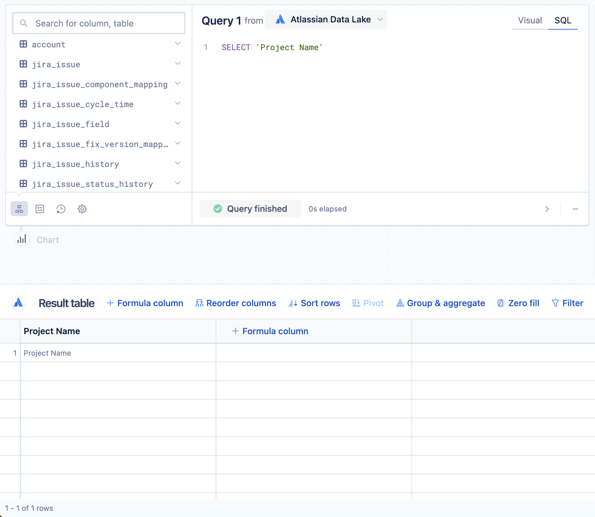Click the green Query finished checkmark icon
The image size is (595, 517).
pos(218,209)
